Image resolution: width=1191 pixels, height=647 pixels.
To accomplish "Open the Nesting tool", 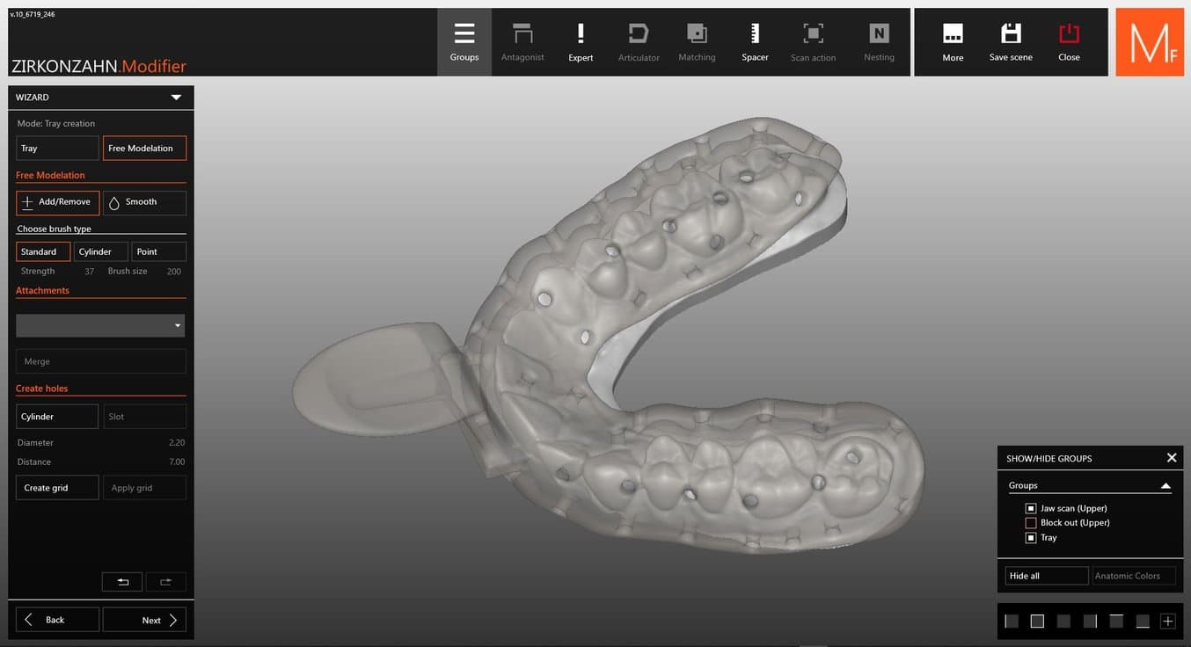I will [x=879, y=42].
